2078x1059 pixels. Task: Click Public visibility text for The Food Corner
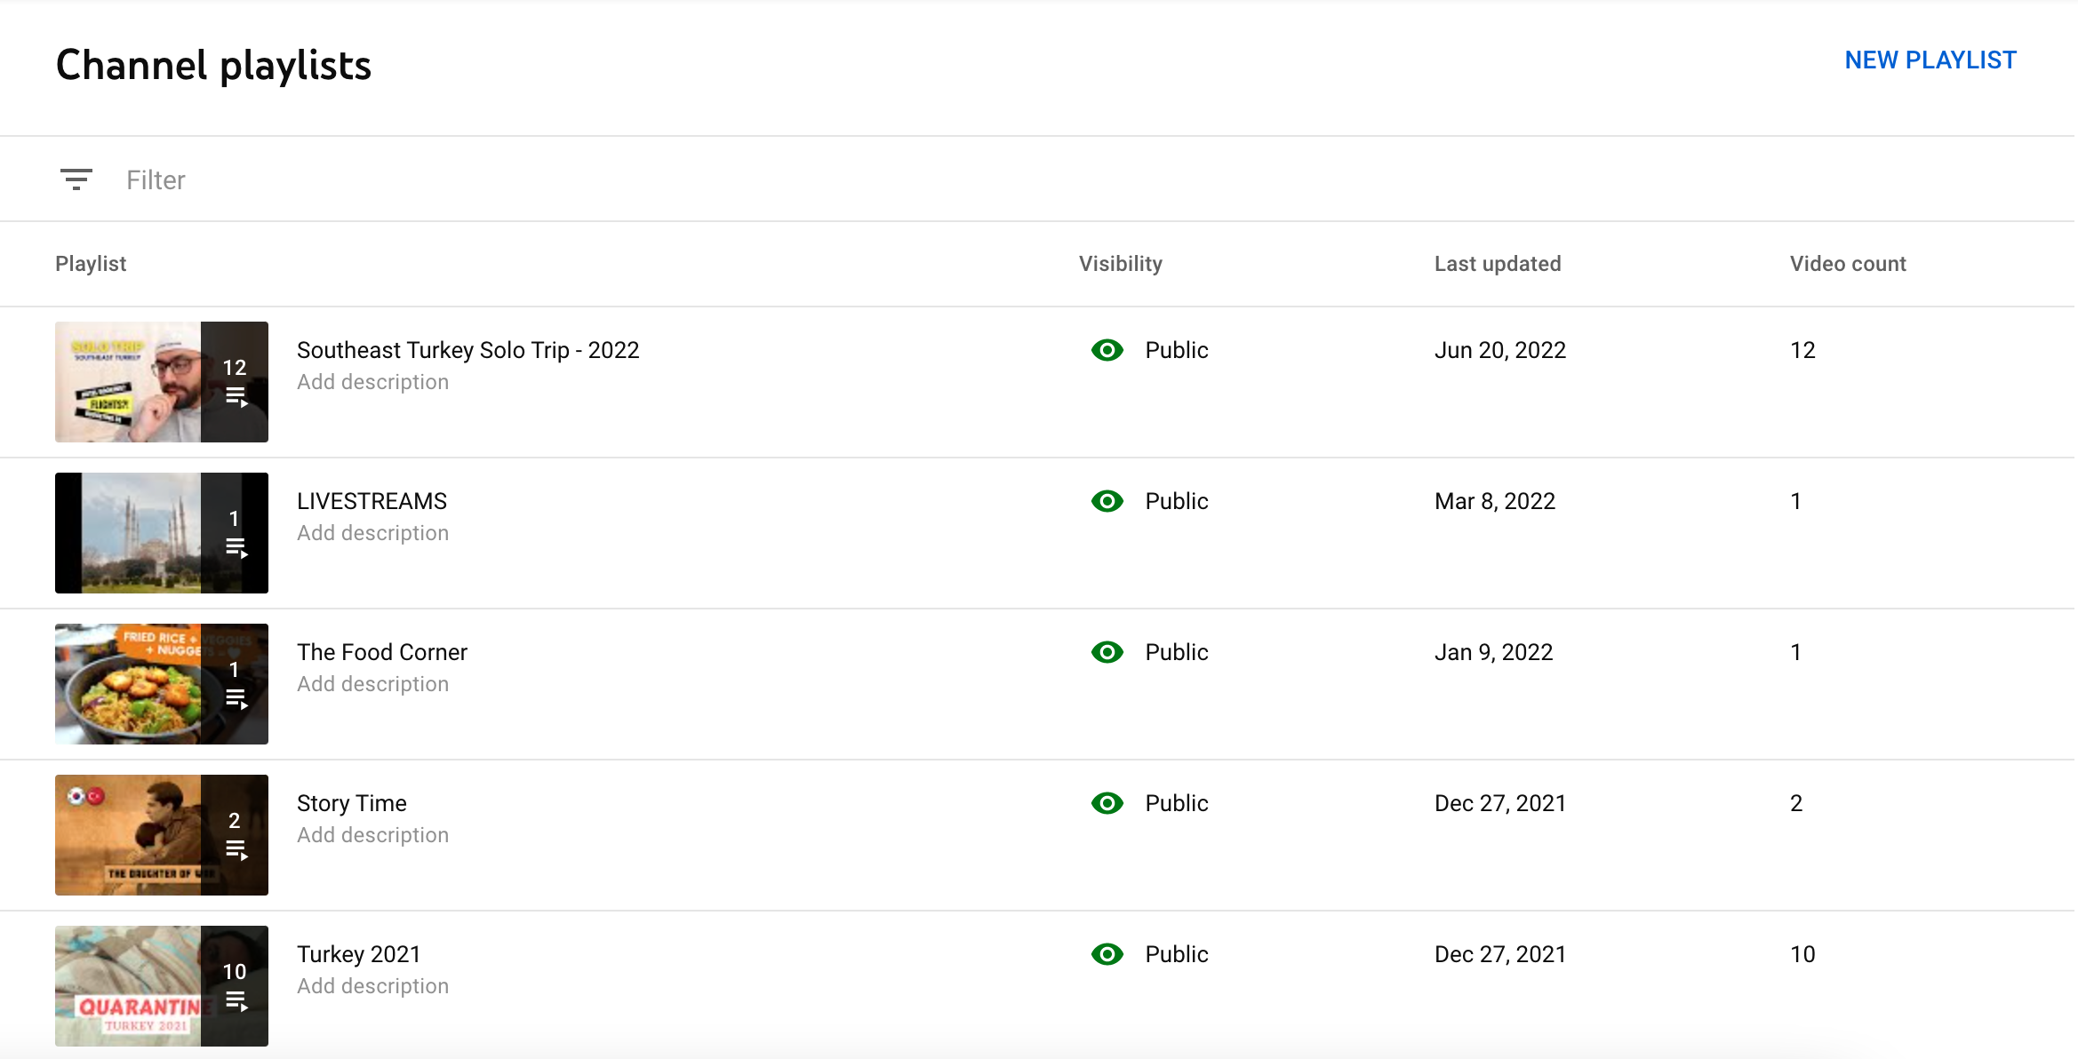1176,652
